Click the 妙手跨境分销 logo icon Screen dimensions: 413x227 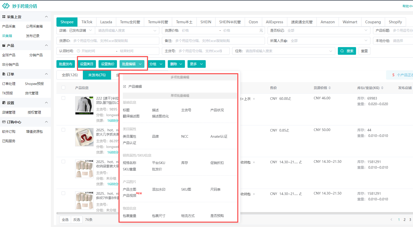6,6
